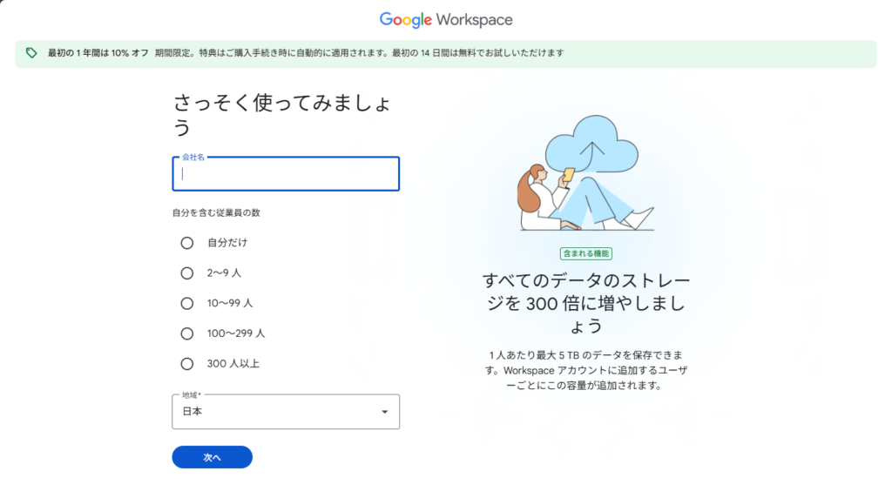Click the 日本 value in region selector

click(193, 412)
